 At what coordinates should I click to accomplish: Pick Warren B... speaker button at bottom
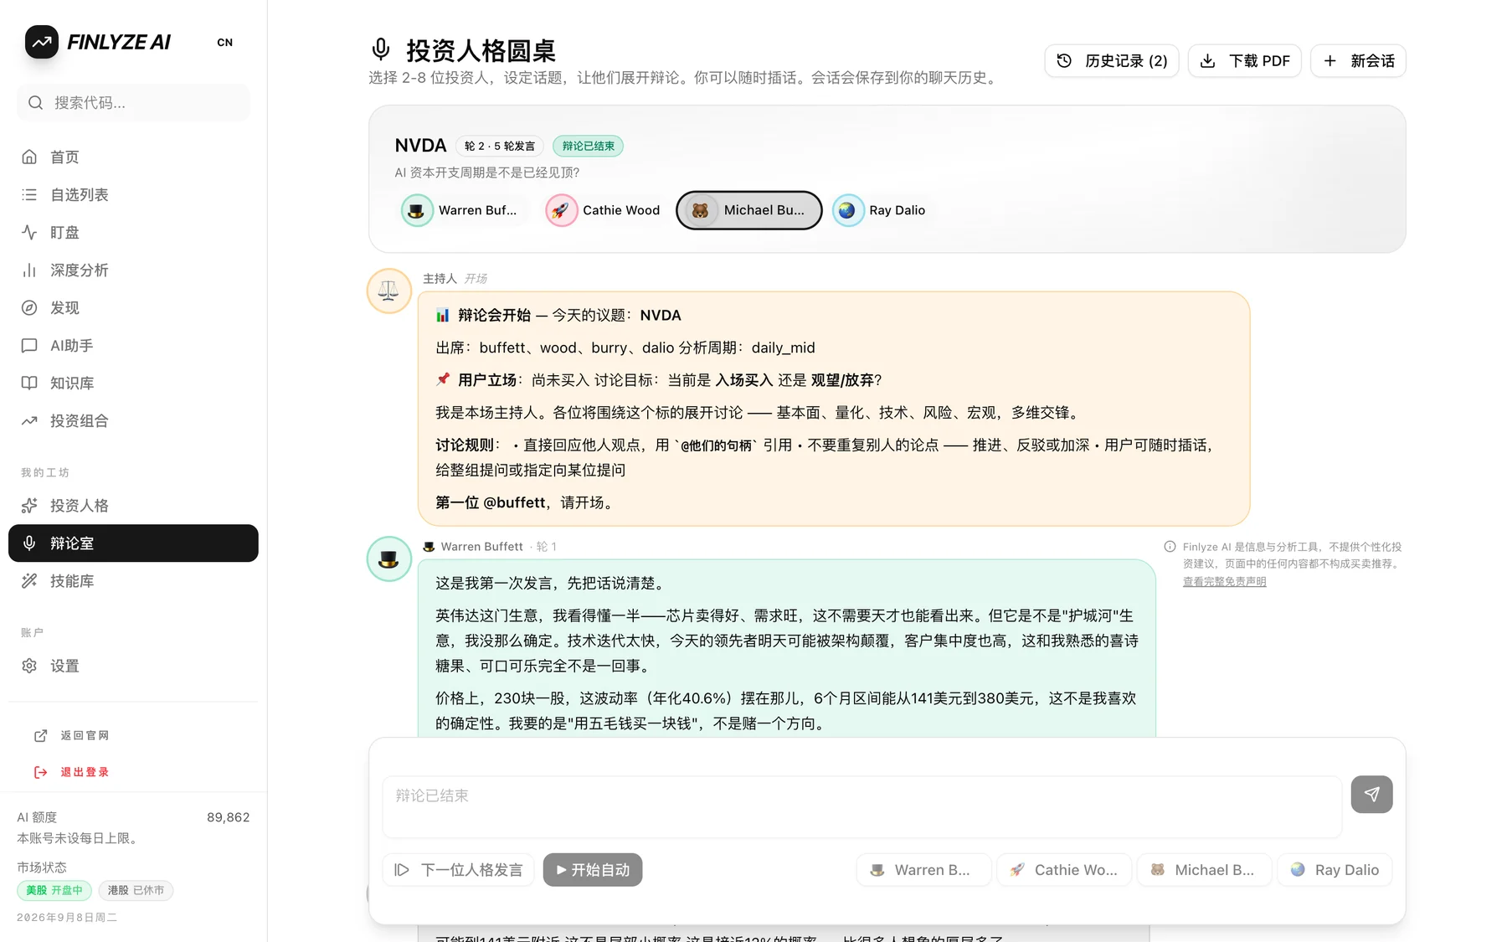(923, 870)
